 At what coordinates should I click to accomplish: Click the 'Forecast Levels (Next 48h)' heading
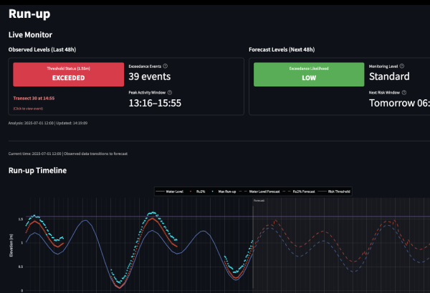pyautogui.click(x=282, y=49)
